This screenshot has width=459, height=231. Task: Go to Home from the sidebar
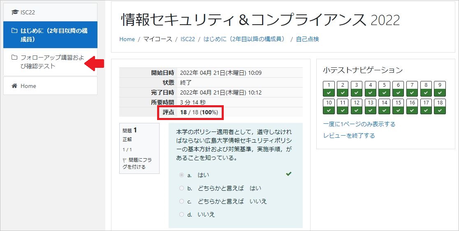click(x=50, y=86)
